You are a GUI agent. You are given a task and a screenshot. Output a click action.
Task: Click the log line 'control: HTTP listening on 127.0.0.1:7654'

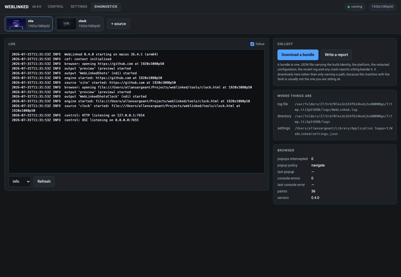tap(78, 115)
